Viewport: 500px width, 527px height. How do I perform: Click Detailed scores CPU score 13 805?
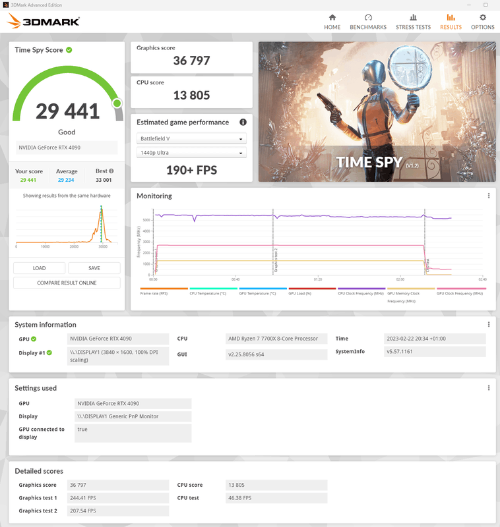[276, 485]
